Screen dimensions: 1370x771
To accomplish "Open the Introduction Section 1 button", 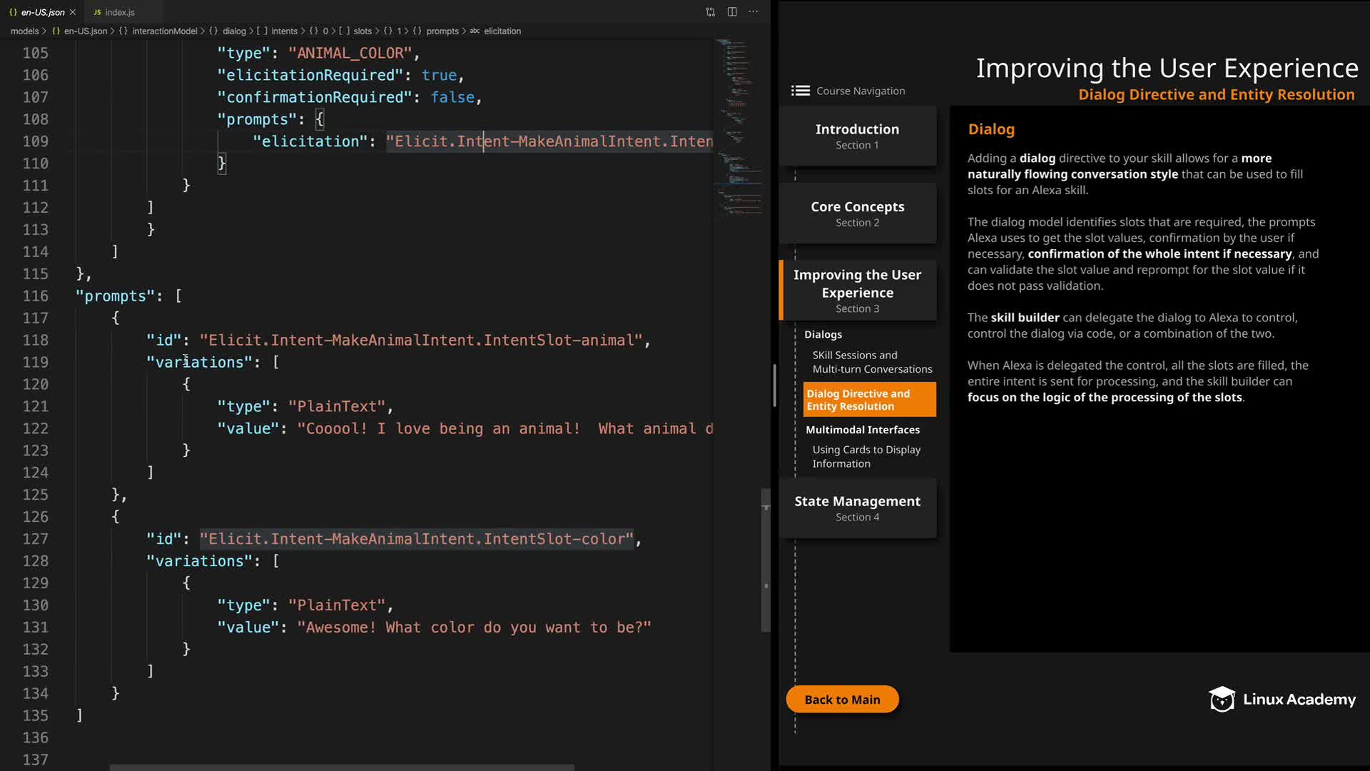I will (857, 136).
